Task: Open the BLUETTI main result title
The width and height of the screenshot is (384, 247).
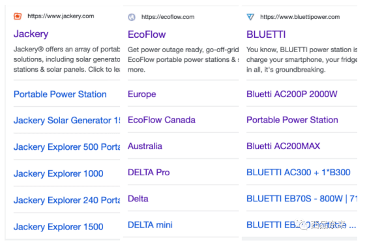Action: pos(266,35)
